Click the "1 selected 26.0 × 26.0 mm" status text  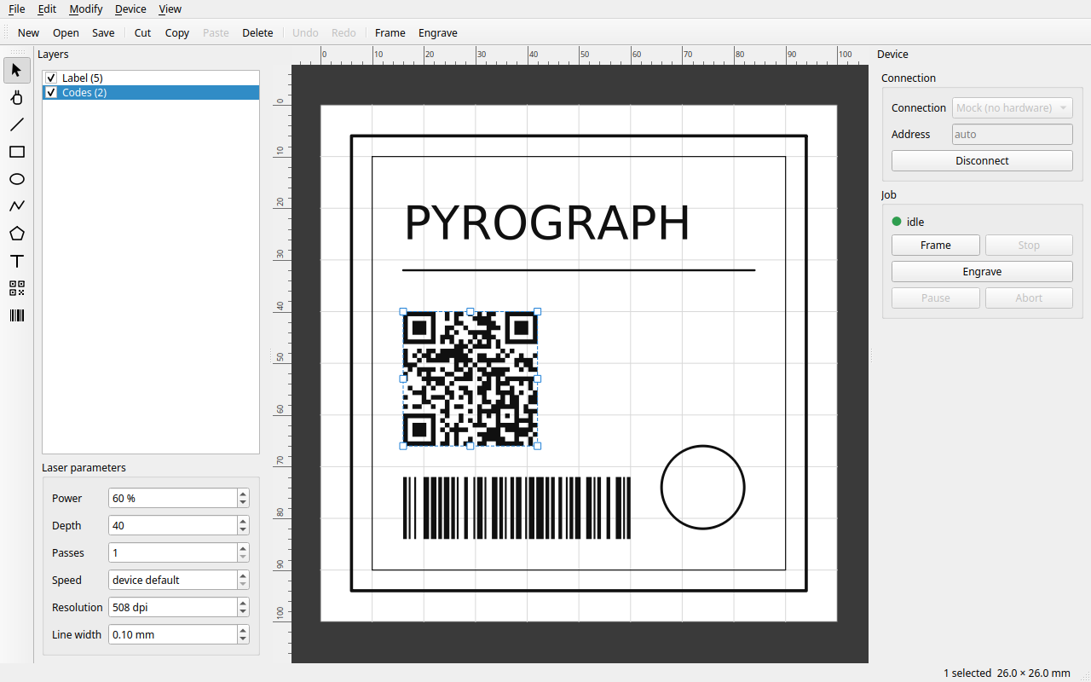click(x=1006, y=673)
